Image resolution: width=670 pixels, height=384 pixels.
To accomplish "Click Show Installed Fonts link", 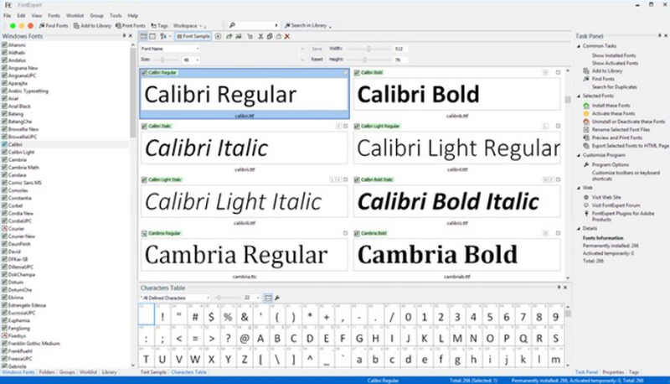I will [614, 55].
